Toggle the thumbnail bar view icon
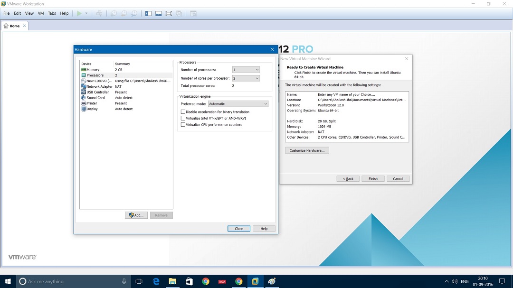The height and width of the screenshot is (288, 513). [158, 13]
